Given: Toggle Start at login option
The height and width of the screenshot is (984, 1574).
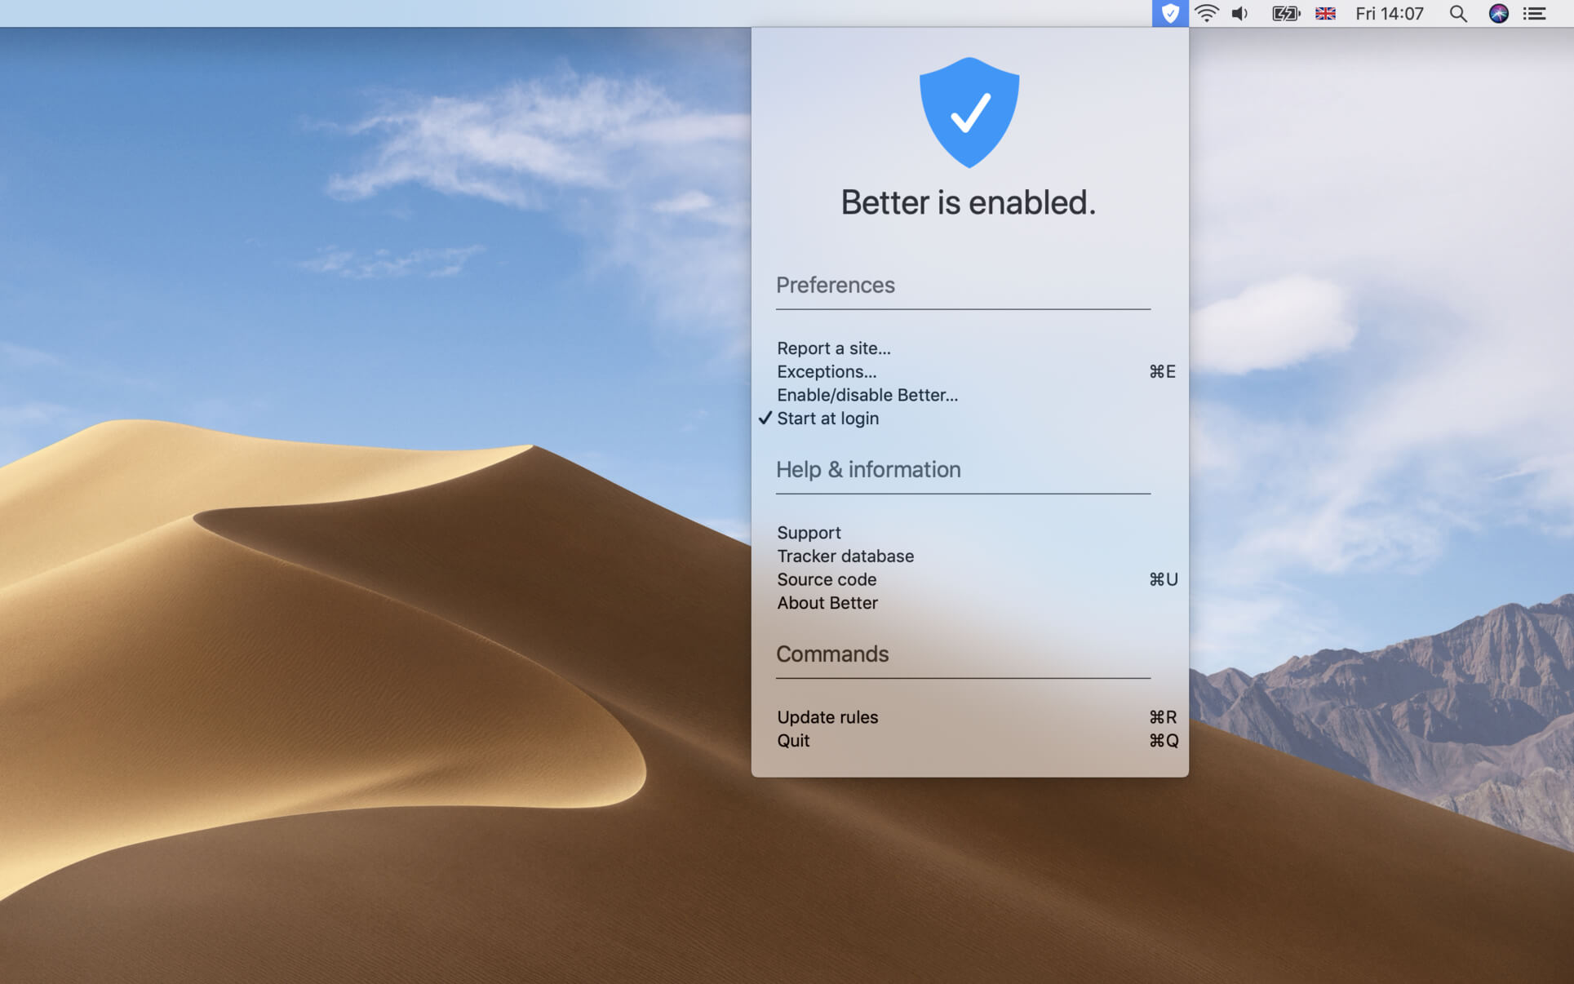Looking at the screenshot, I should (827, 419).
